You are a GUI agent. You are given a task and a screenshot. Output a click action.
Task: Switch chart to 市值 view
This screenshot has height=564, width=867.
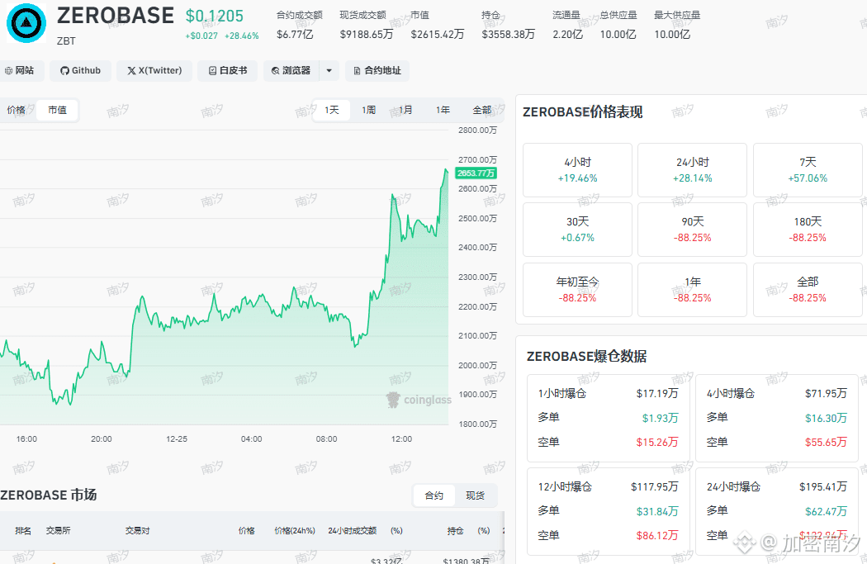[x=57, y=110]
